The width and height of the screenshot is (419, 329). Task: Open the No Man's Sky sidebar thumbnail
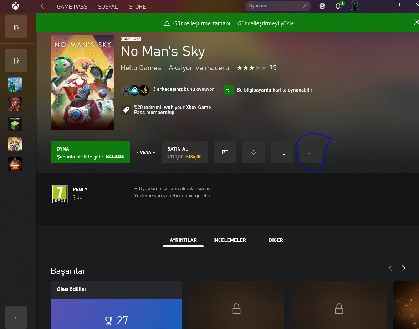point(15,144)
